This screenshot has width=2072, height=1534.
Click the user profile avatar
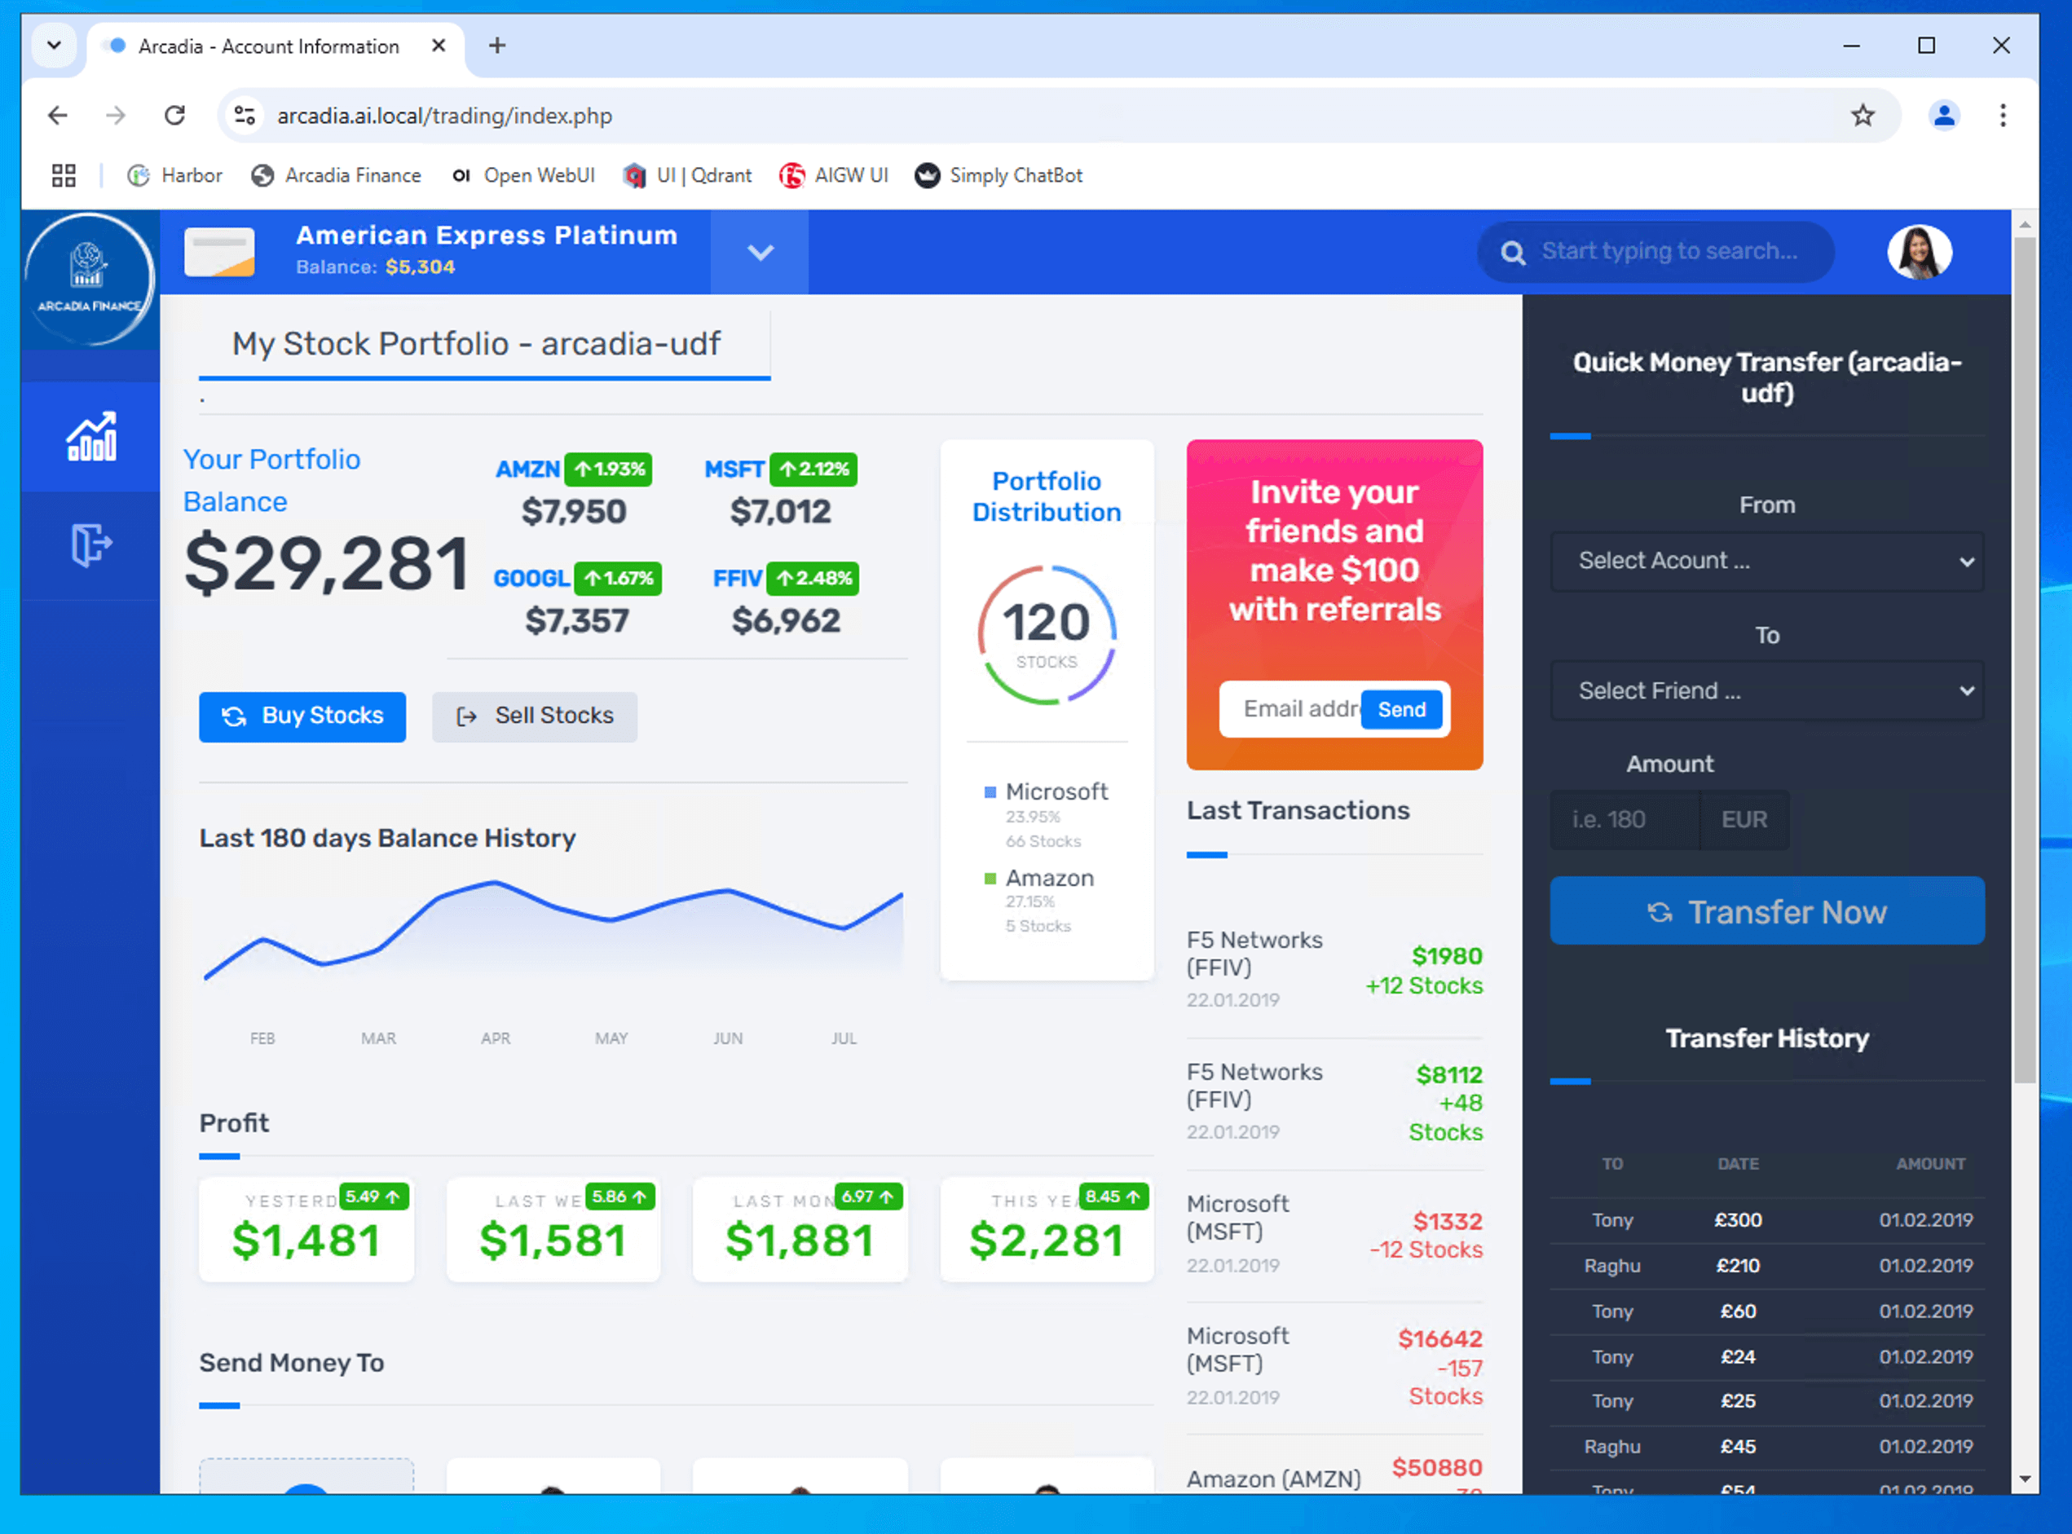(x=1918, y=252)
